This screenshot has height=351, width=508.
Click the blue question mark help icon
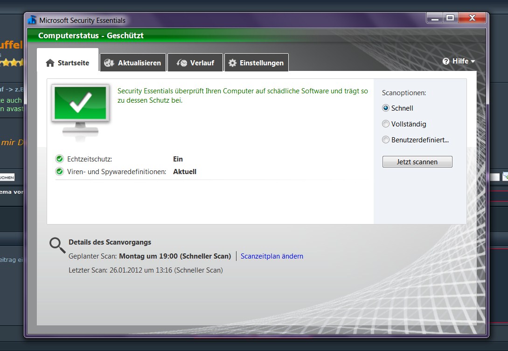[446, 61]
